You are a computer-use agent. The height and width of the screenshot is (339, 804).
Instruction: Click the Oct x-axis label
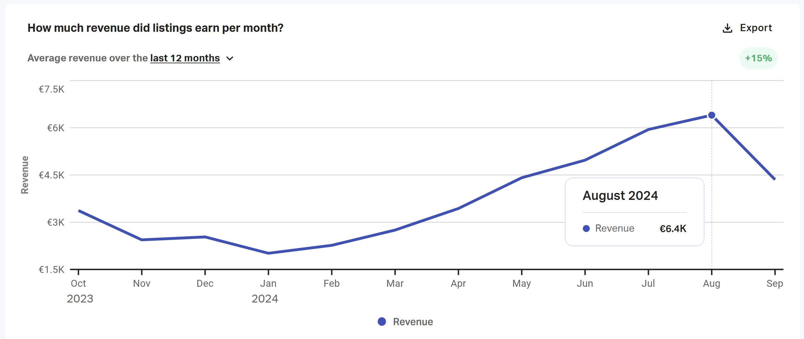click(78, 283)
